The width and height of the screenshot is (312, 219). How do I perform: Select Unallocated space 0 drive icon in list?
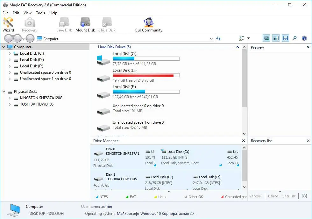[x=103, y=111]
